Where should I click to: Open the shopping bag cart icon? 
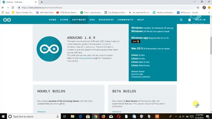[189, 20]
